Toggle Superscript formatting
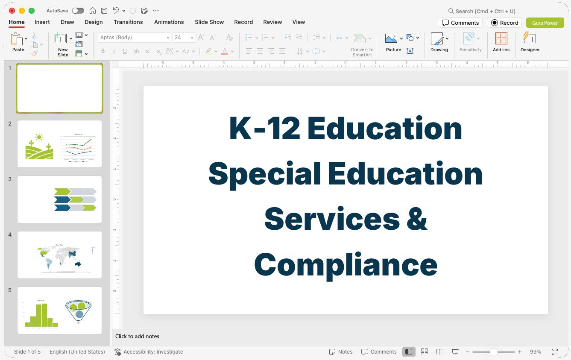Viewport: 571px width, 360px height. [148, 51]
